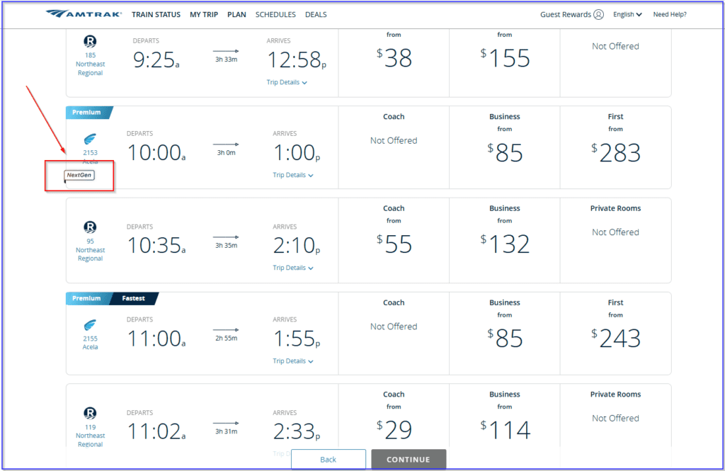Expand Trip Details for the 10:00a Acela
Image resolution: width=725 pixels, height=471 pixels.
pos(292,175)
